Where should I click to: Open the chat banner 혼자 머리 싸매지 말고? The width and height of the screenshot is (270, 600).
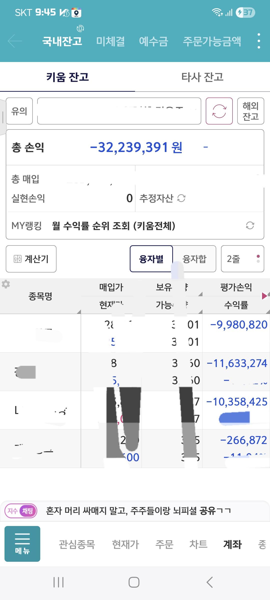(138, 511)
